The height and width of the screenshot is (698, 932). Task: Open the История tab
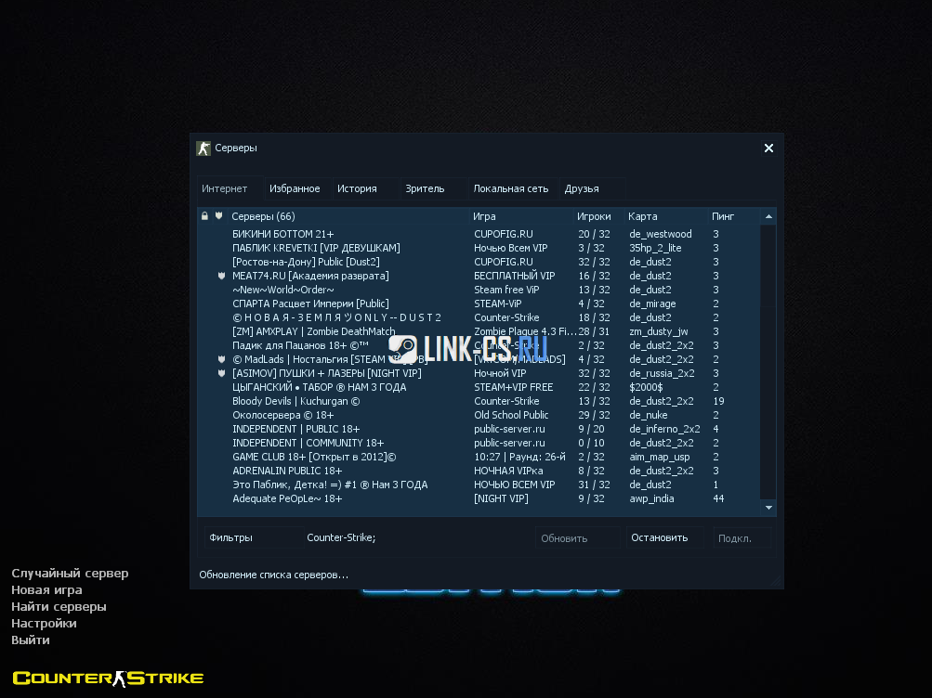(357, 188)
